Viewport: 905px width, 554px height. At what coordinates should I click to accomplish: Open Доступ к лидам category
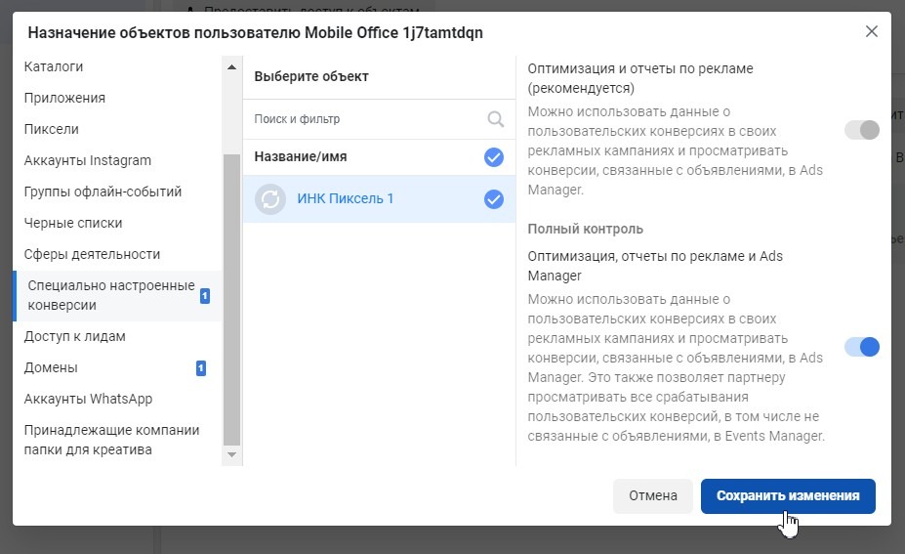[x=75, y=336]
